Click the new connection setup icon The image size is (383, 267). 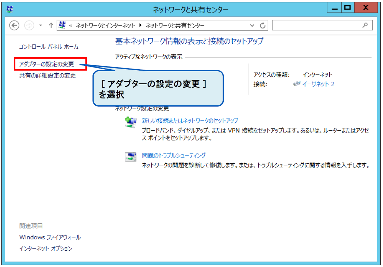(x=130, y=122)
